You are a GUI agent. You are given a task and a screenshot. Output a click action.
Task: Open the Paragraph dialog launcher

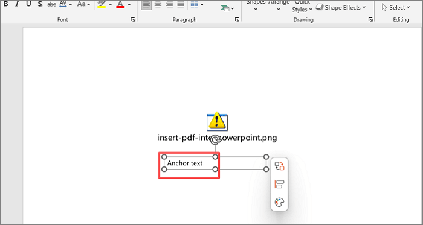click(x=237, y=19)
